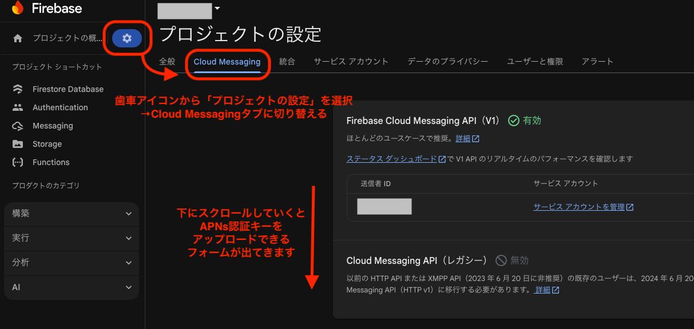Click the サービス アカウントを管理 link
694x329 pixels.
[579, 207]
